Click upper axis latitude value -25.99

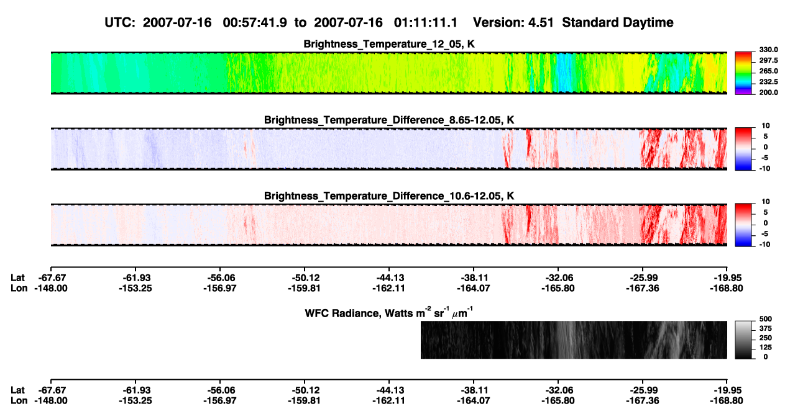point(643,278)
